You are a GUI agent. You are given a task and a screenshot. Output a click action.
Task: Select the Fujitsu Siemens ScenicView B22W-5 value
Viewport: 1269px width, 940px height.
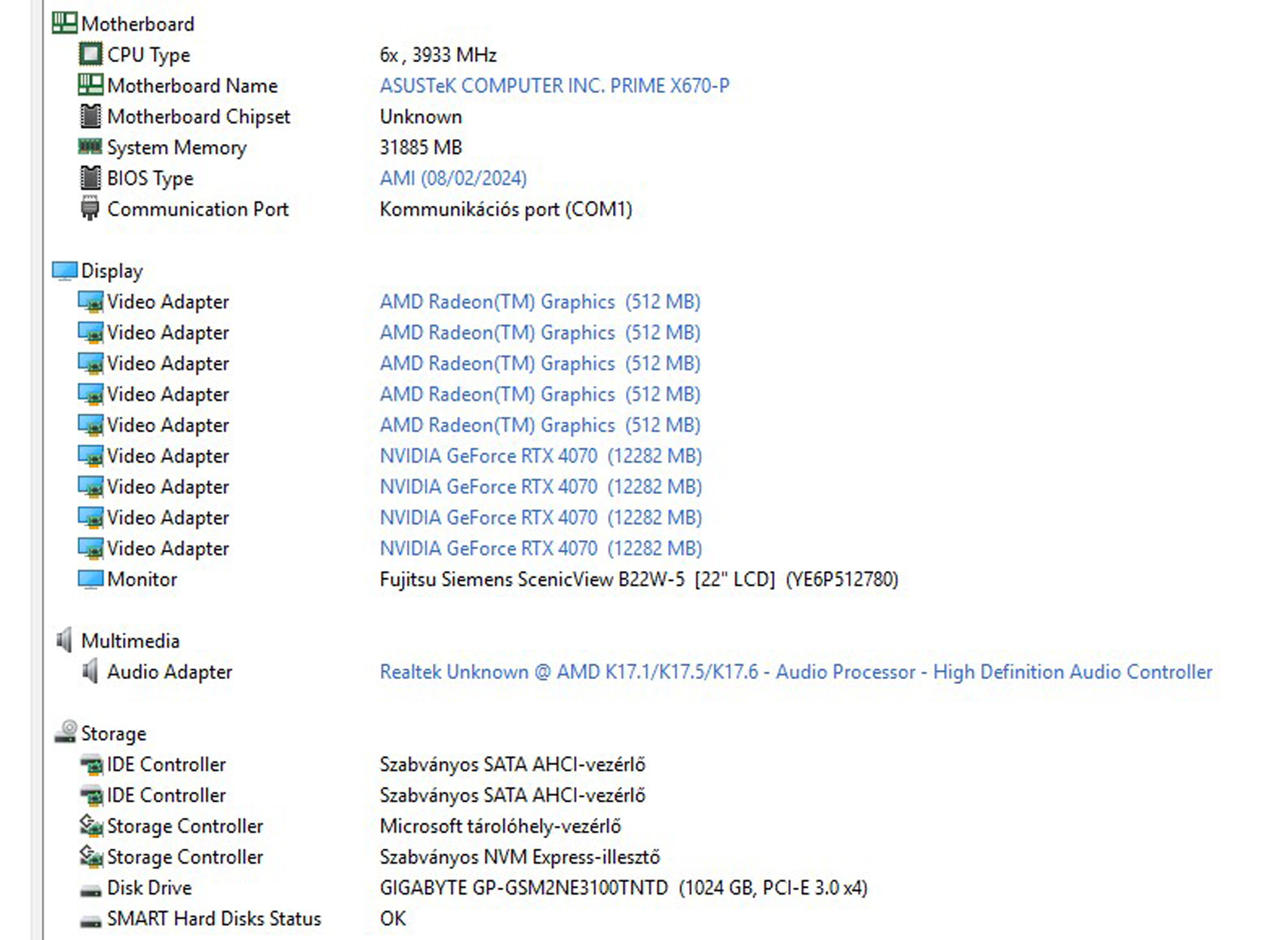(x=639, y=579)
